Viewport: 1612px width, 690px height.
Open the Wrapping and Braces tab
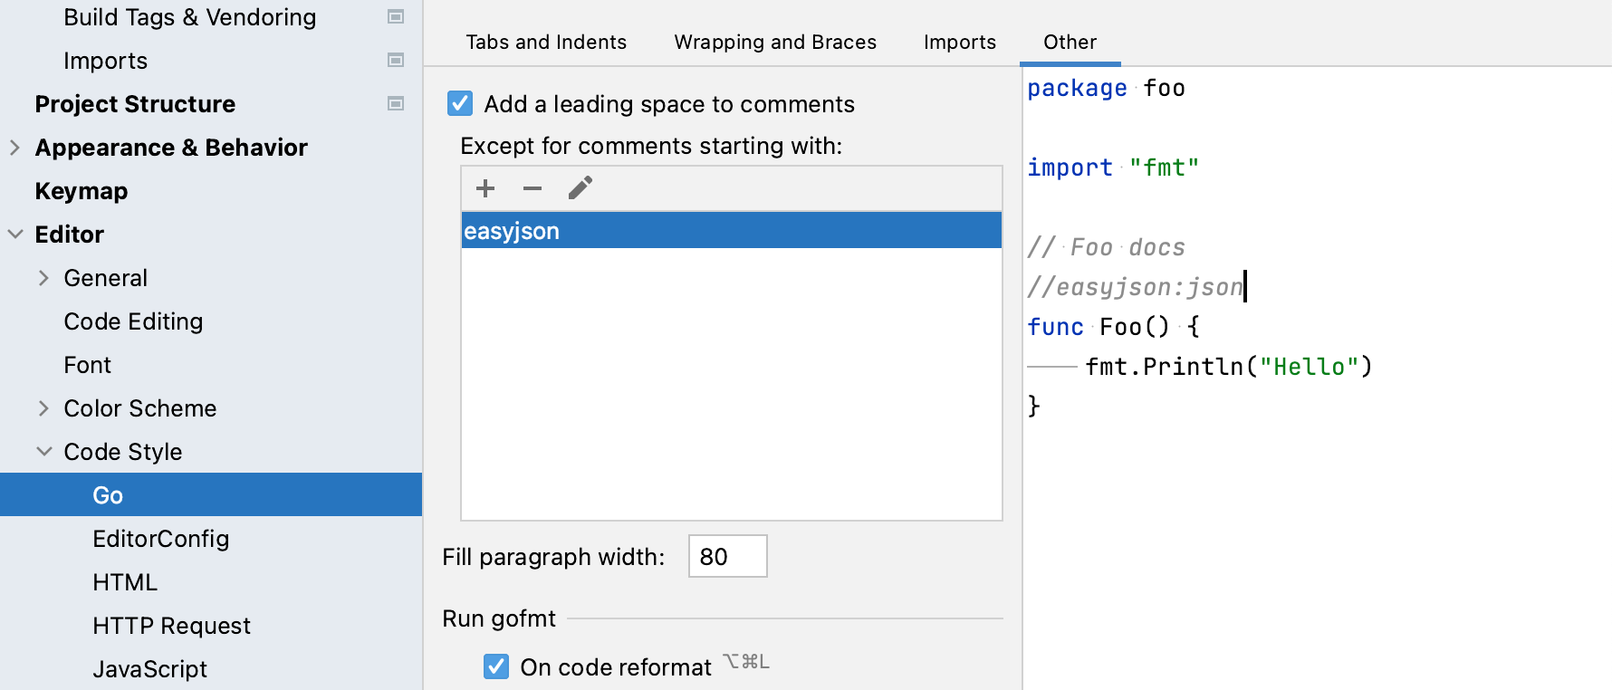(x=775, y=43)
